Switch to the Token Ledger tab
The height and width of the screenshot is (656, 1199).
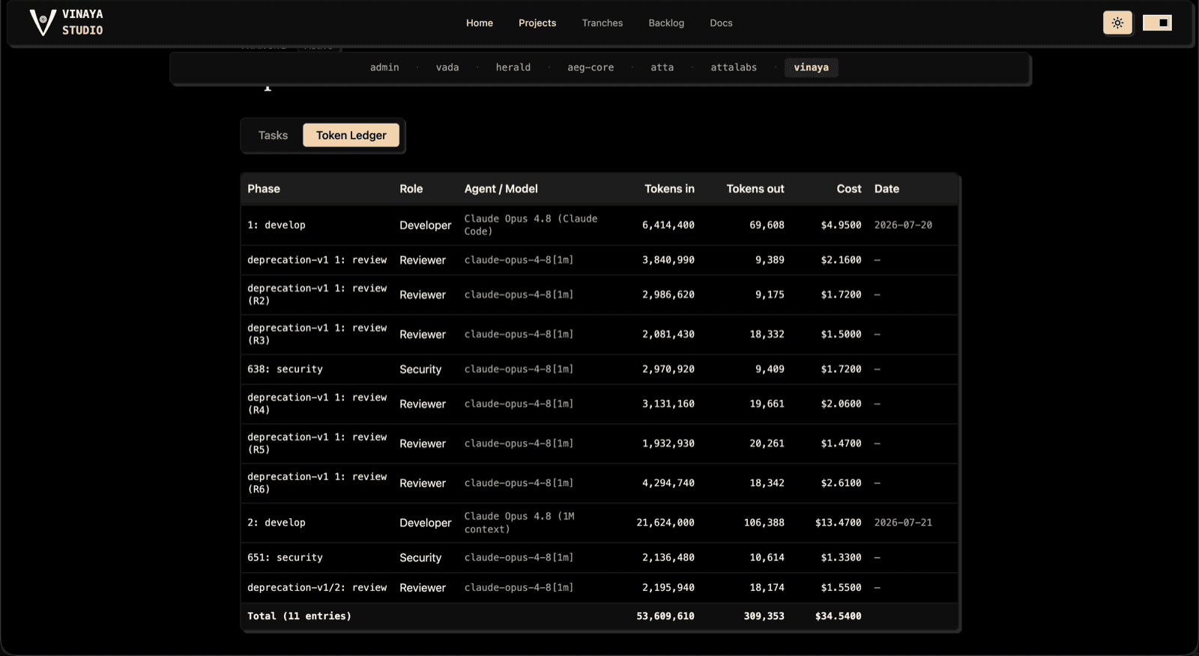[x=351, y=136]
